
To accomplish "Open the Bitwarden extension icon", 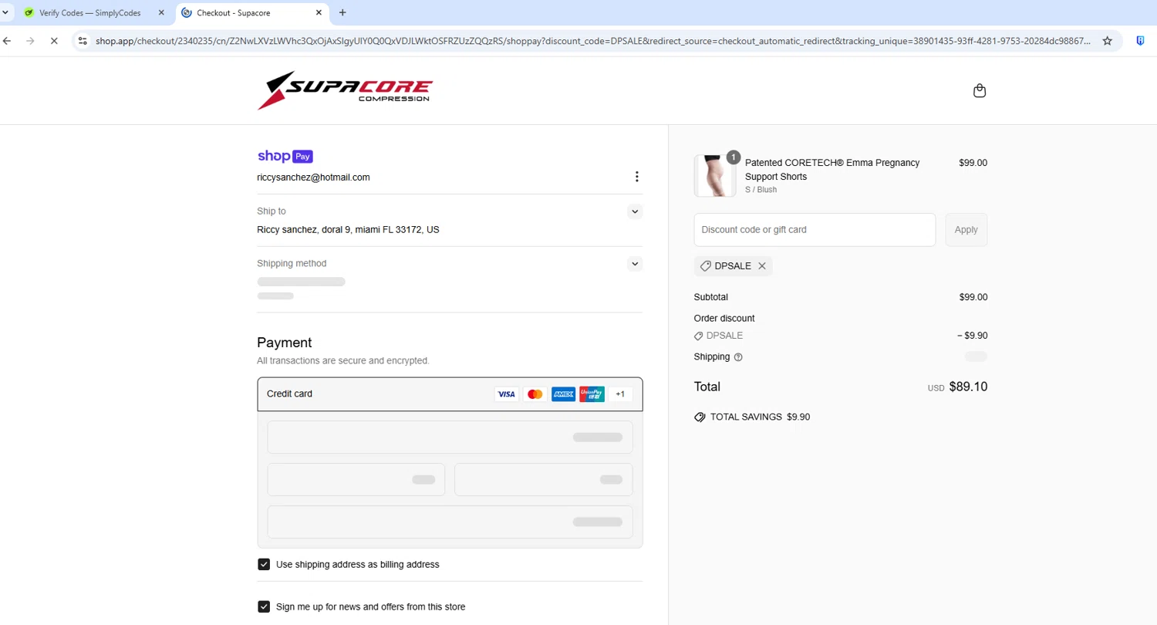I will [x=1141, y=41].
